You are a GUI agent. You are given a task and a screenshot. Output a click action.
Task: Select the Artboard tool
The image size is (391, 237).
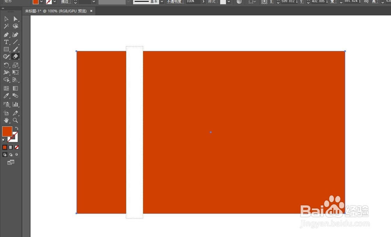pyautogui.click(x=6, y=113)
